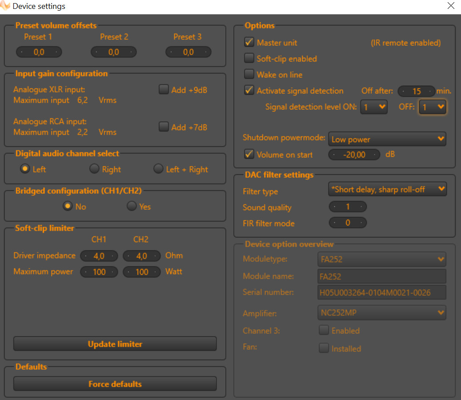The height and width of the screenshot is (400, 461).
Task: Decrease Volume on start dB value
Action: [x=334, y=154]
